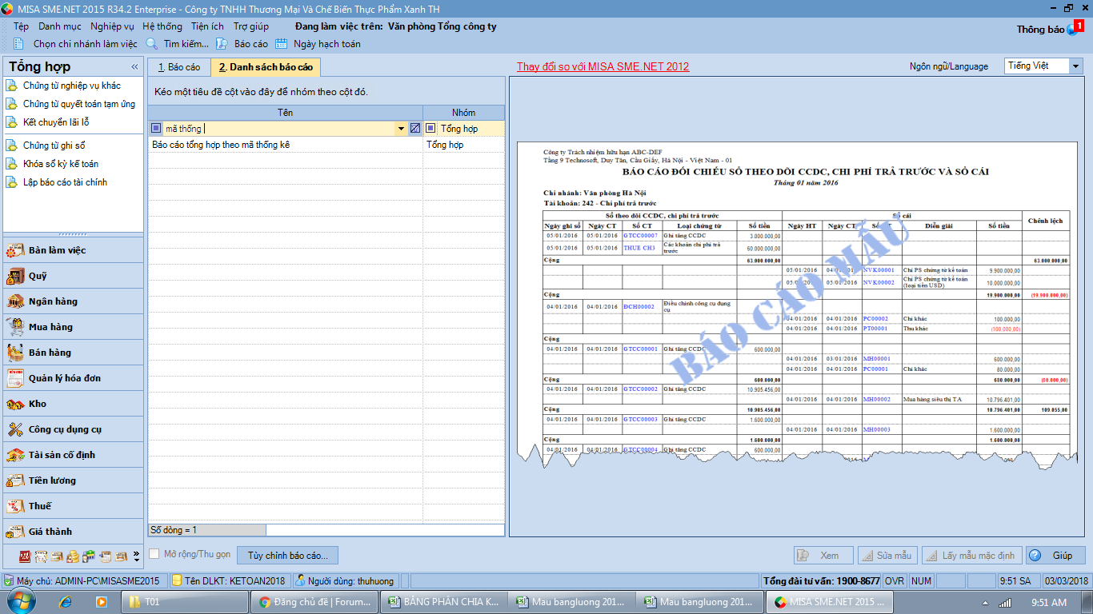Click the Ngày hạch toán calendar icon

pyautogui.click(x=282, y=44)
